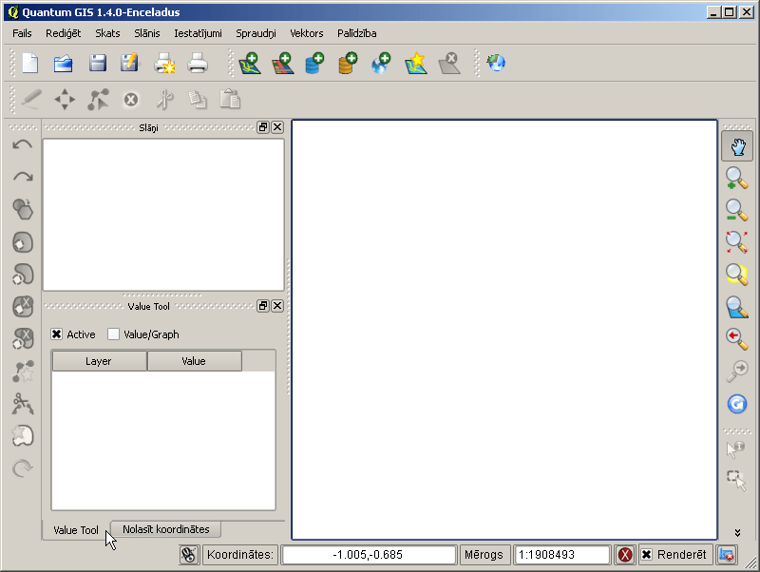The image size is (760, 572).
Task: Click Zoom to Layer icon
Action: tap(737, 307)
